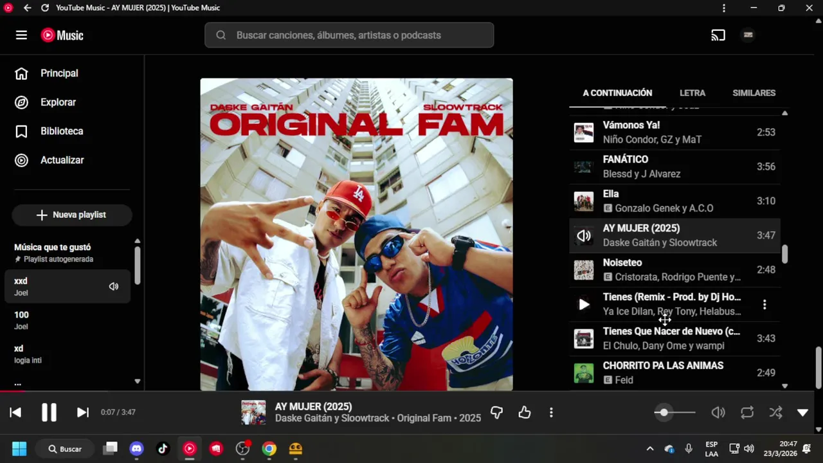
Task: Click the search magnifier icon
Action: click(221, 35)
